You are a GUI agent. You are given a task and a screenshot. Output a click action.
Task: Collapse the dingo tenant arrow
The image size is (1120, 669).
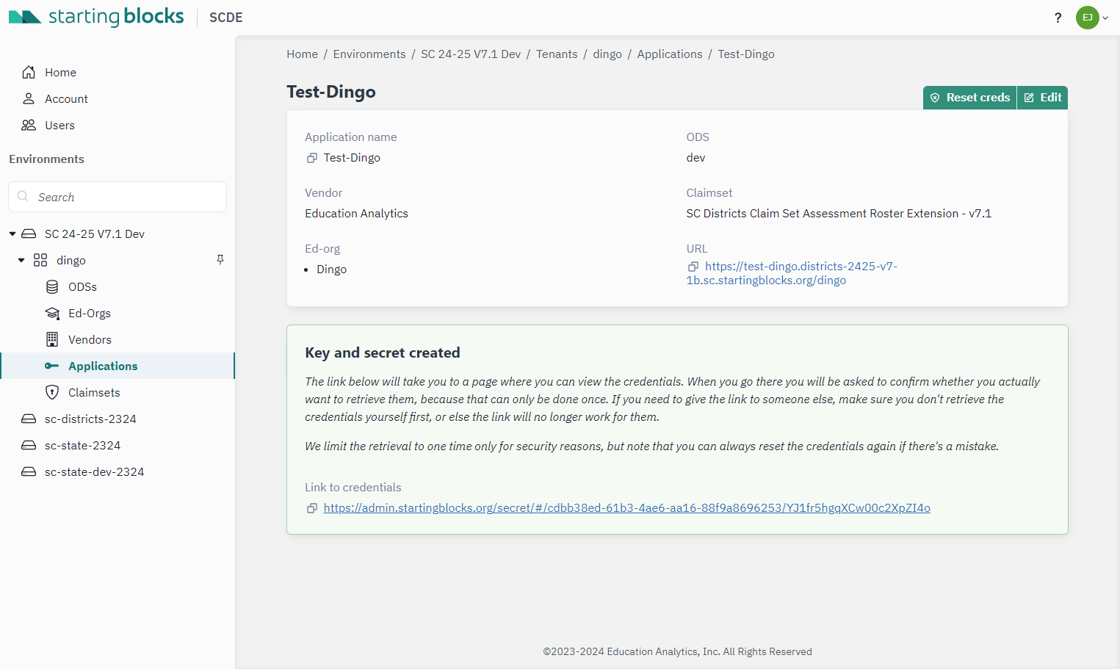coord(21,260)
